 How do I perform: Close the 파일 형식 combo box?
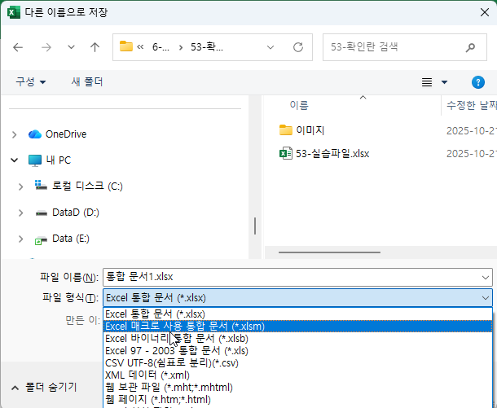click(486, 298)
